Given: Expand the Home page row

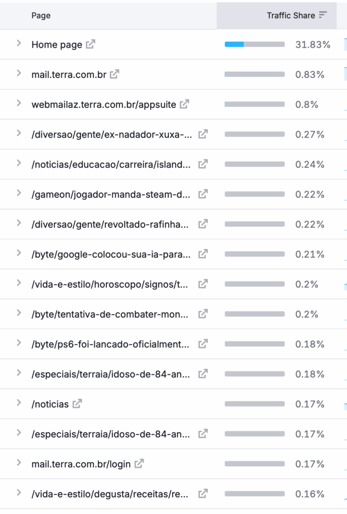Looking at the screenshot, I should pyautogui.click(x=19, y=44).
